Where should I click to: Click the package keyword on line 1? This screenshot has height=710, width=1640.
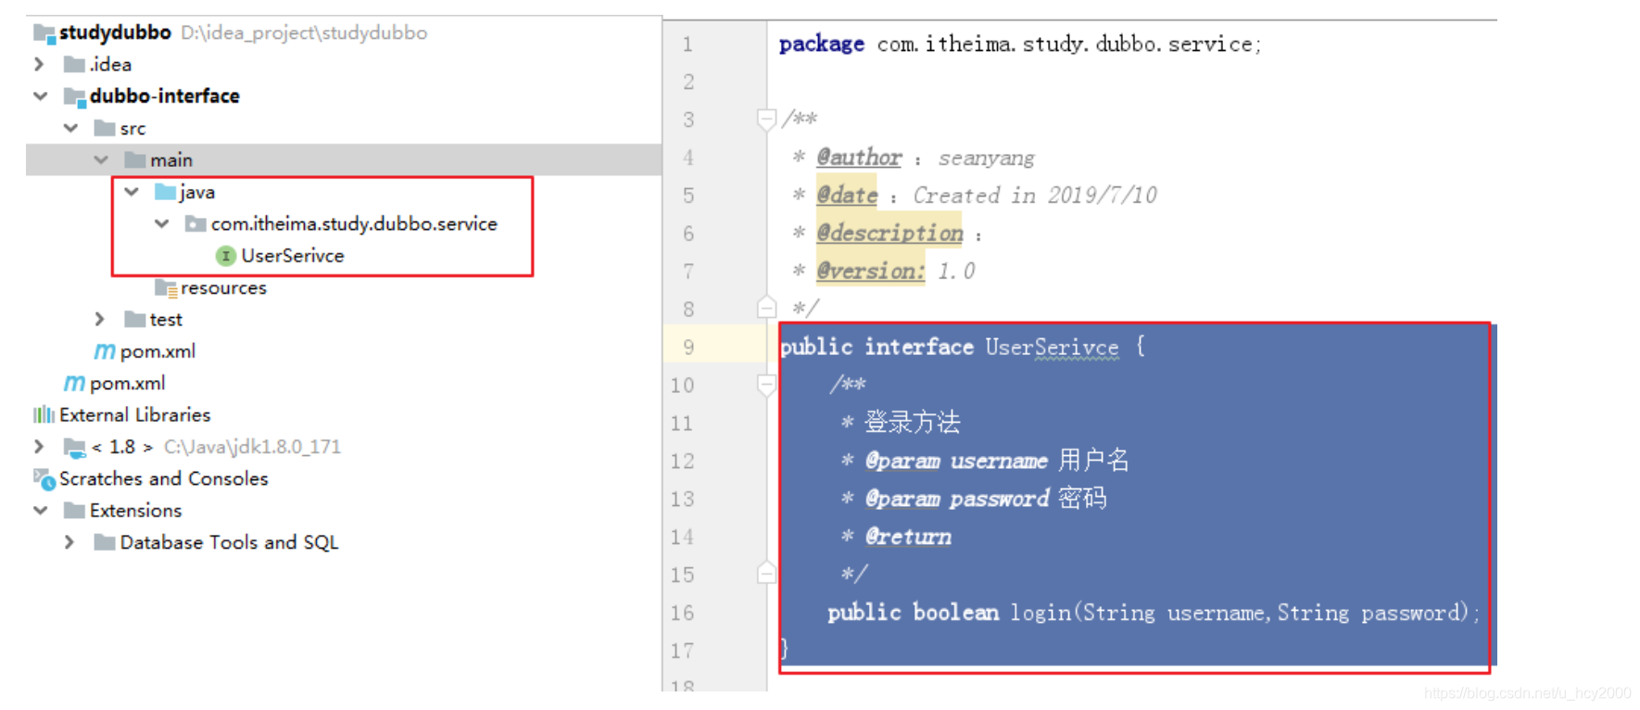[822, 44]
